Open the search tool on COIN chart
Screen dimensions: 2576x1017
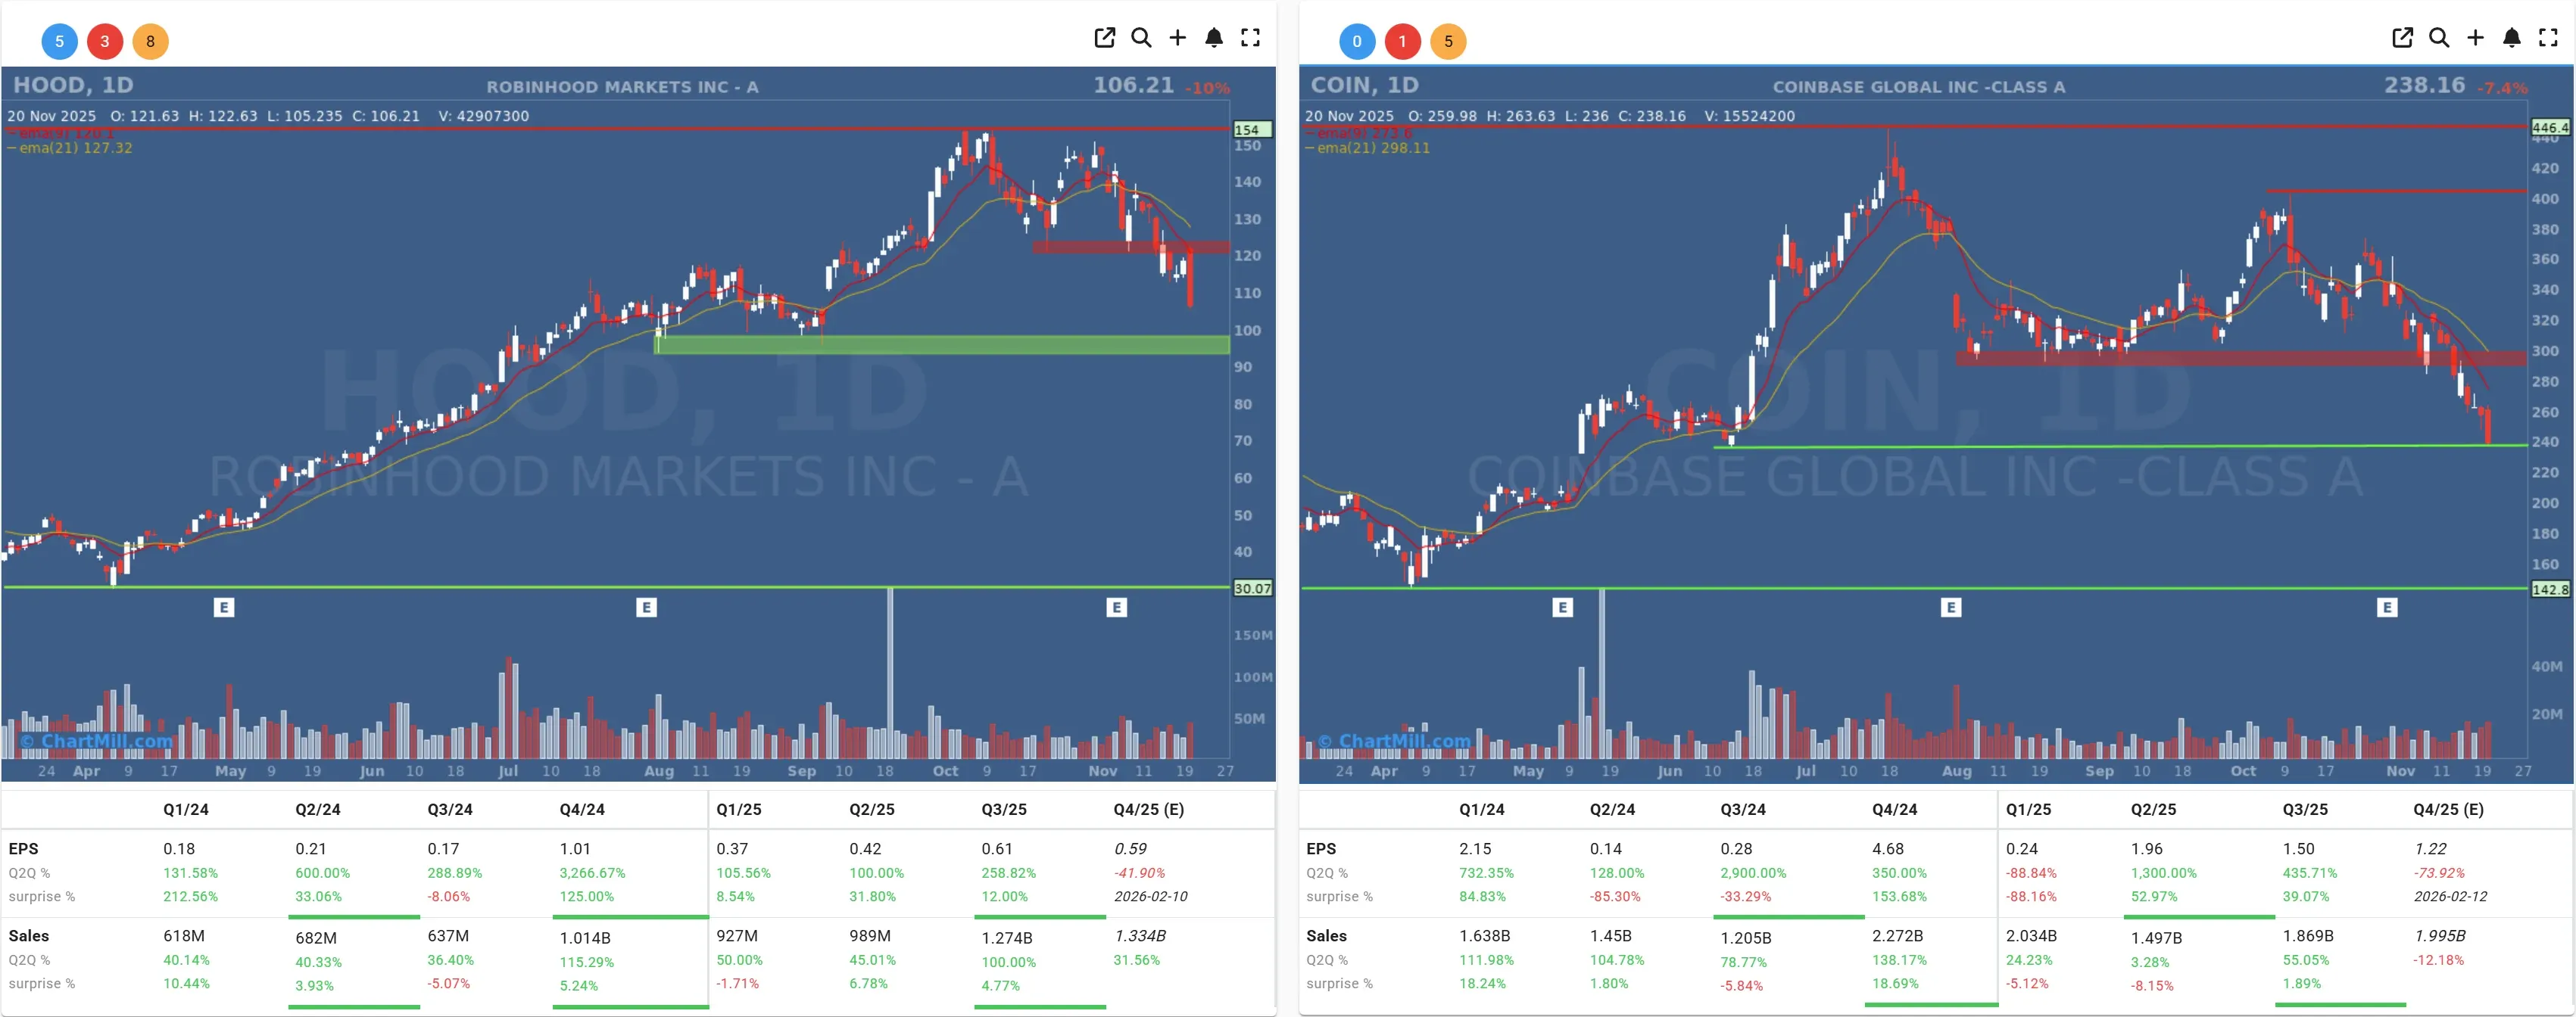coord(2439,38)
